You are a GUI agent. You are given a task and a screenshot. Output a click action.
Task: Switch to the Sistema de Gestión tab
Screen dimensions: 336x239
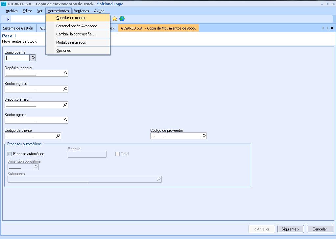pyautogui.click(x=18, y=28)
